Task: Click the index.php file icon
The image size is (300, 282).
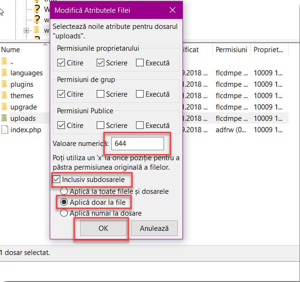Action: click(5, 130)
